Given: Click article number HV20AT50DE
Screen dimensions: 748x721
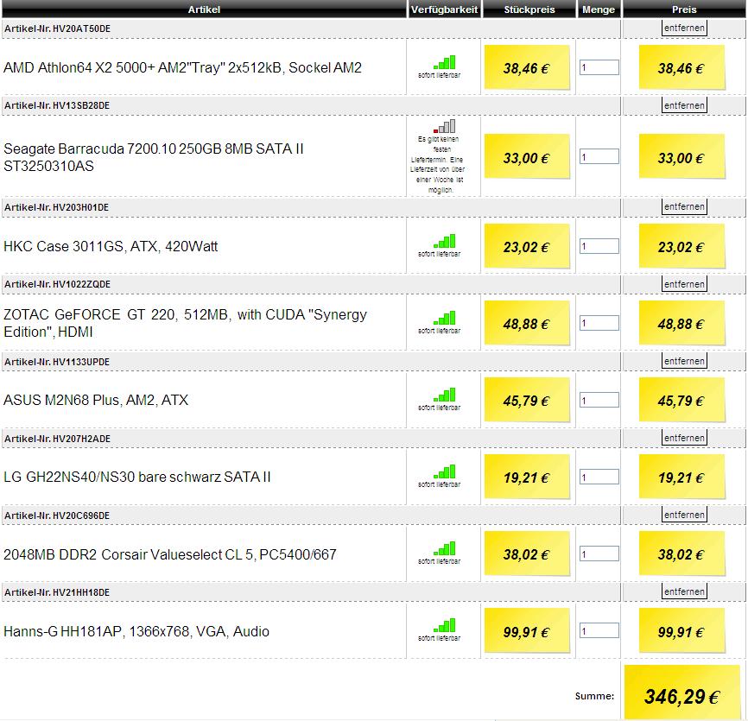Looking at the screenshot, I should click(81, 28).
